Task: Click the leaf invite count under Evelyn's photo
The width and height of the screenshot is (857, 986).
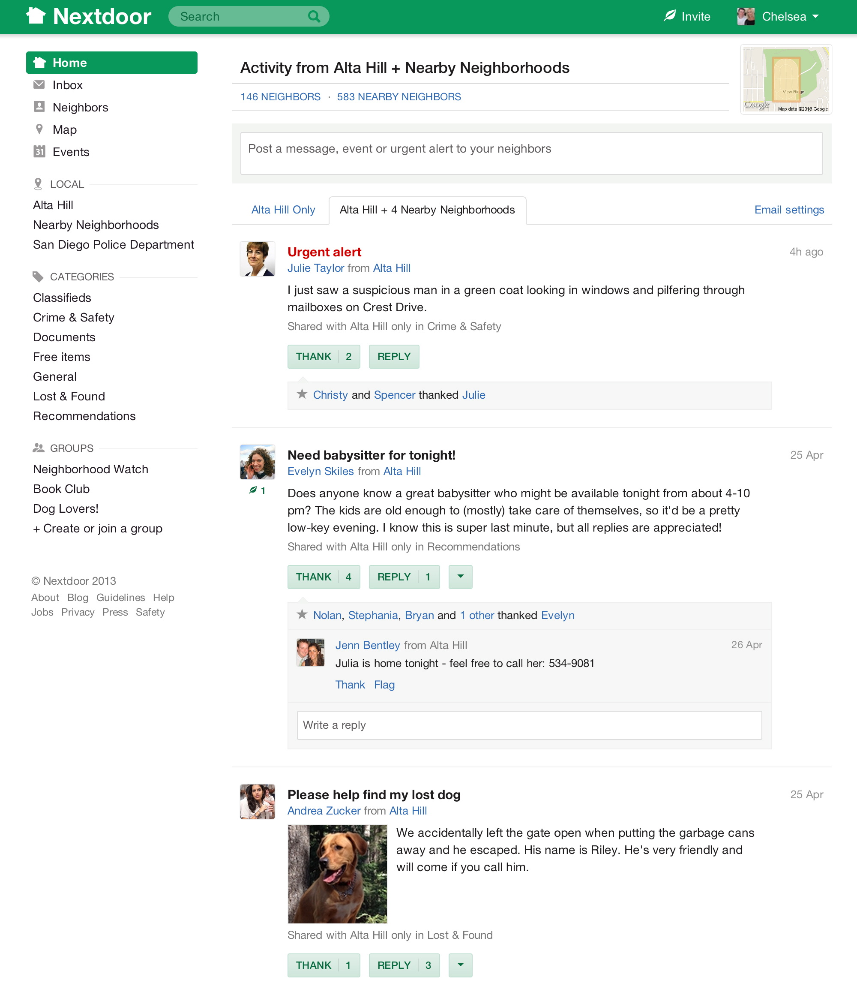Action: pyautogui.click(x=257, y=490)
